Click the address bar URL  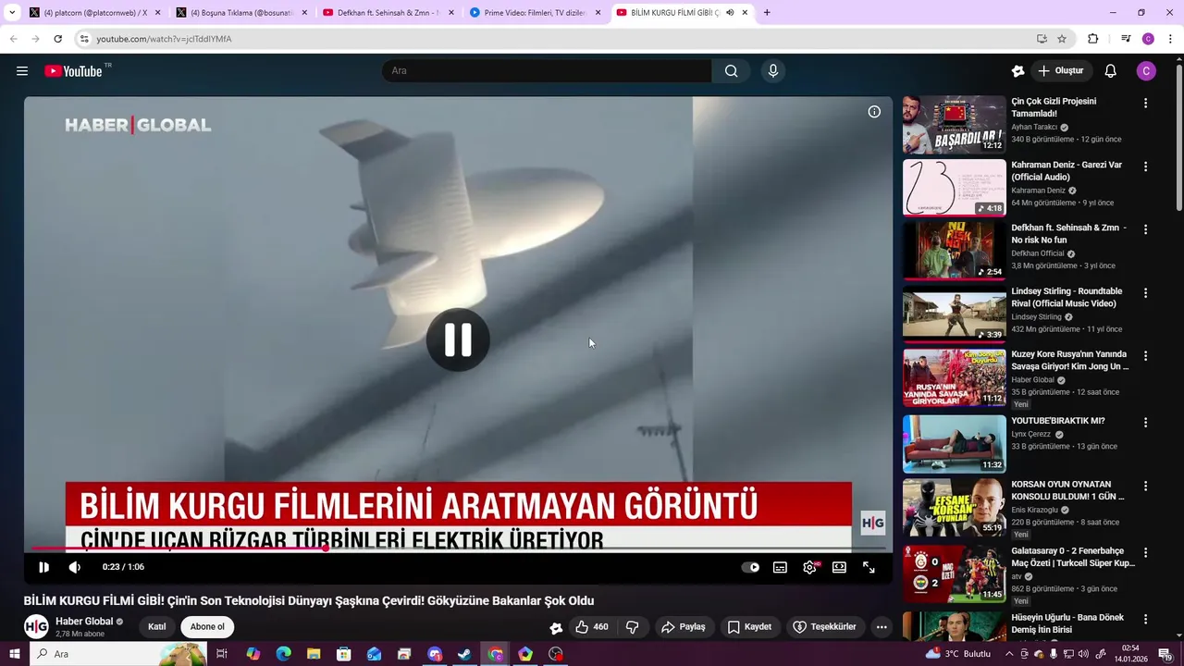(164, 39)
